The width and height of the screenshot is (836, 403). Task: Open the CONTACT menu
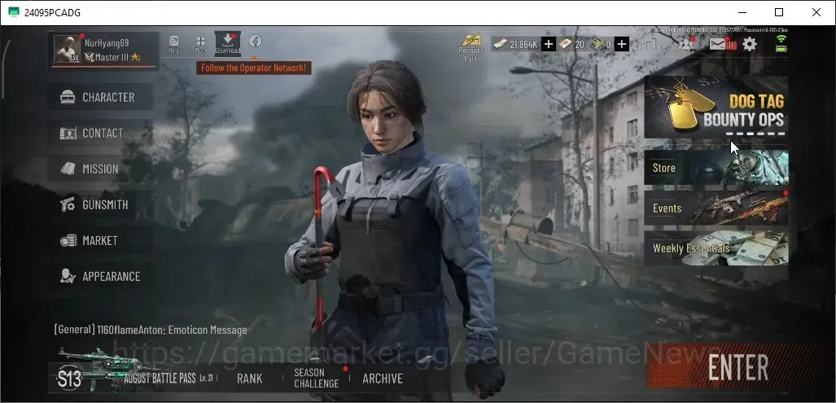coord(101,133)
